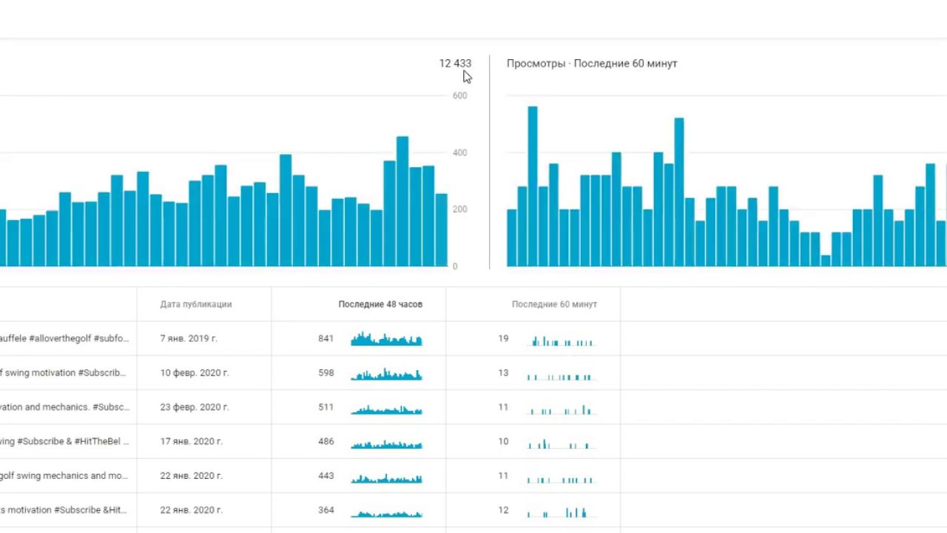The image size is (947, 533).
Task: Click the 48-hour sparkline for the 841-view video
Action: tap(386, 340)
